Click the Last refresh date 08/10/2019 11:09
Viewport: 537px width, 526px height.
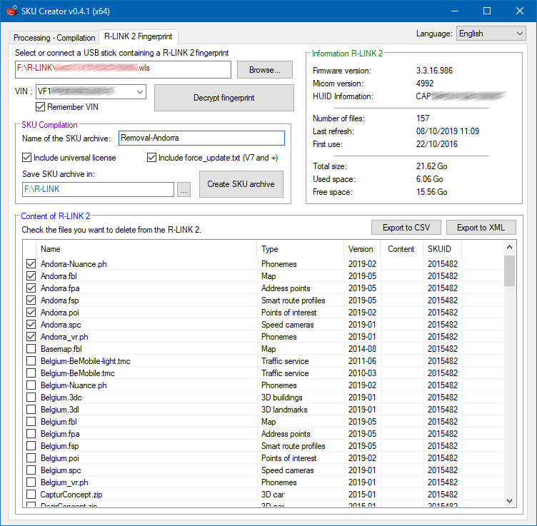[x=448, y=131]
